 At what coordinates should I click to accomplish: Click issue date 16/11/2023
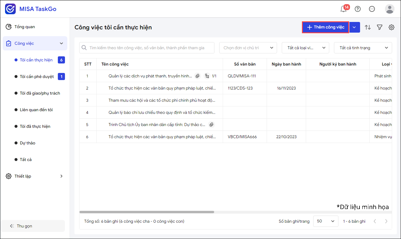tap(286, 88)
